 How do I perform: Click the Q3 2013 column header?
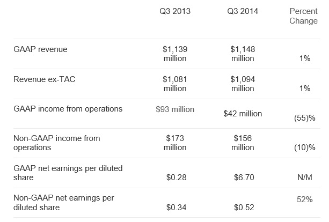click(174, 11)
